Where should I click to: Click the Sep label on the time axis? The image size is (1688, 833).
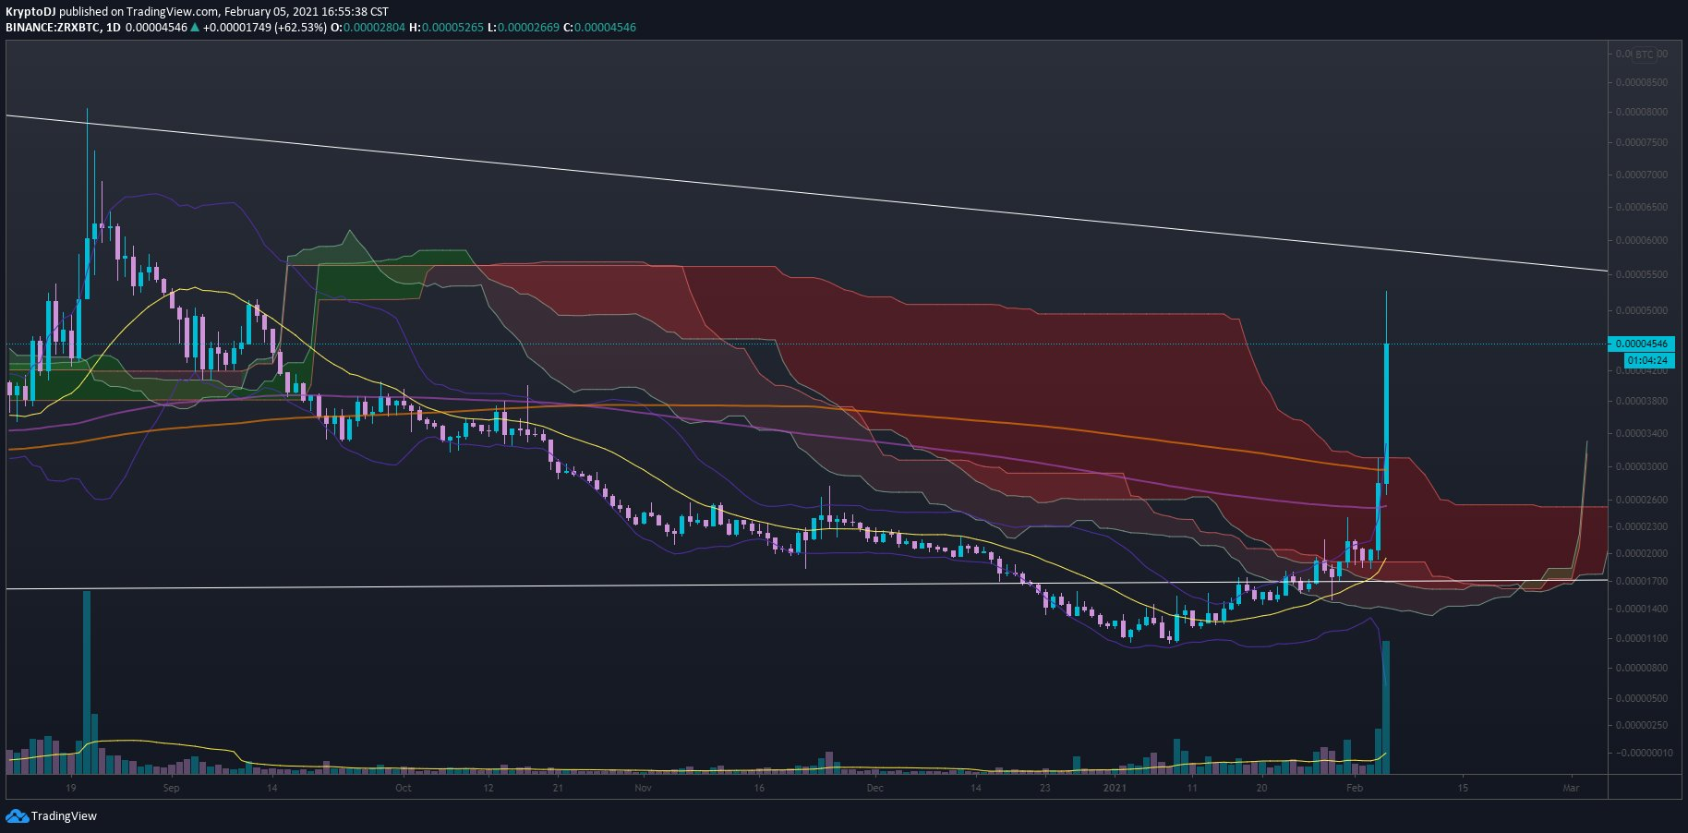pyautogui.click(x=171, y=788)
